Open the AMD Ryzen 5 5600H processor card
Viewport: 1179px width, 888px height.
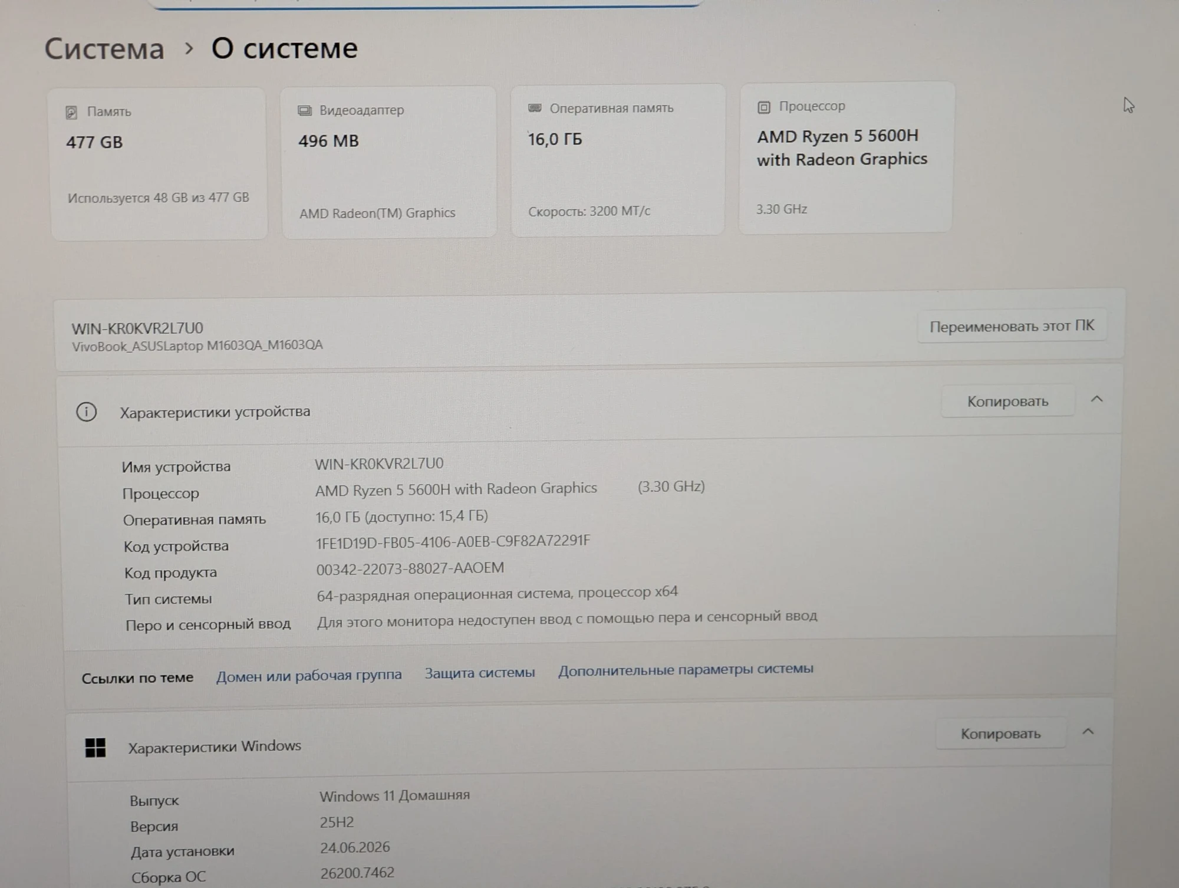pyautogui.click(x=846, y=158)
